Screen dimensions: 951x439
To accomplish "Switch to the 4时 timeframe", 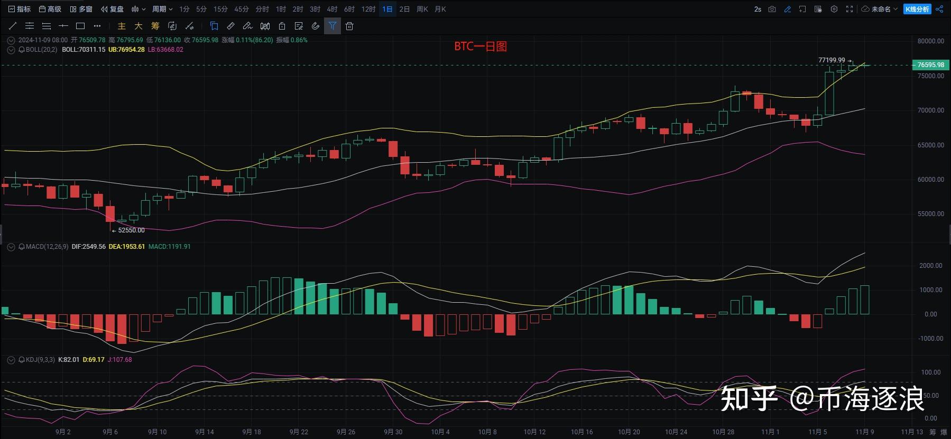I will tap(332, 9).
